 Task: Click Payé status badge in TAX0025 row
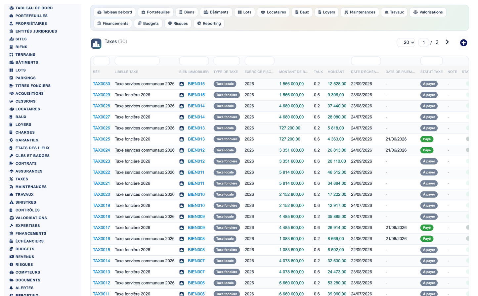click(x=427, y=139)
